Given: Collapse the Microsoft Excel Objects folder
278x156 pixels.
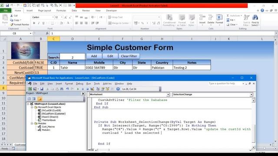Looking at the screenshot, I should click(32, 107).
